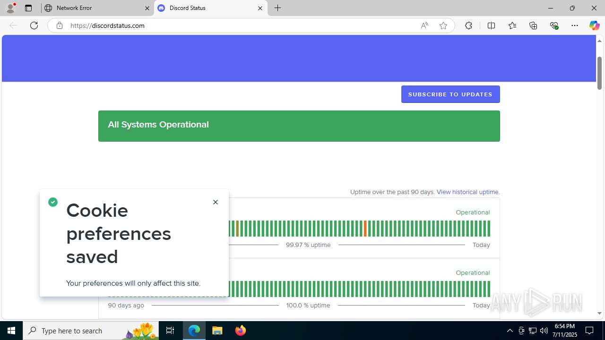Click the scrollbar up arrow
This screenshot has height=340, width=605.
(x=599, y=41)
